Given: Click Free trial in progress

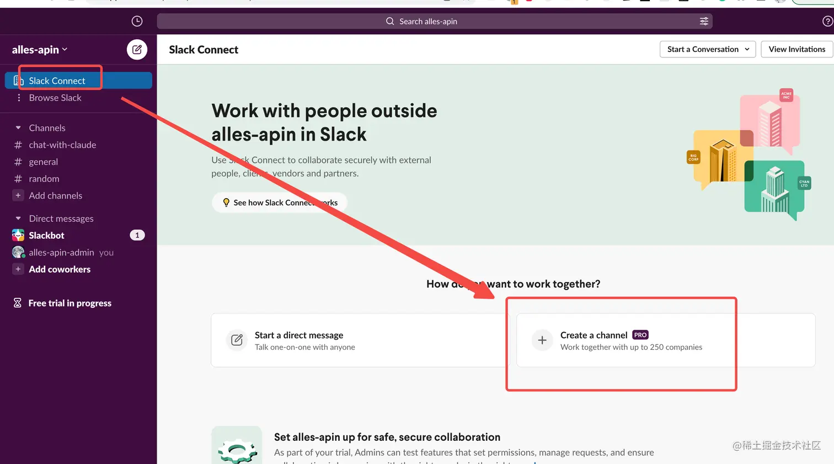Looking at the screenshot, I should tap(69, 303).
